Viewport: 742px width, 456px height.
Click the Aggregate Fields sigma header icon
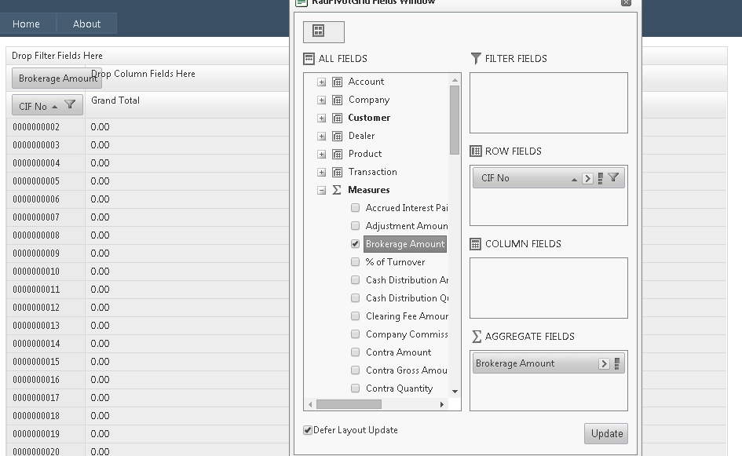tap(477, 337)
